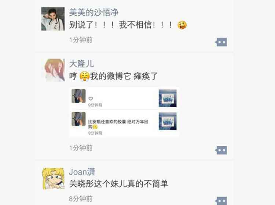Screen dimensions: 275x205
Task: Tap the 8分钟前 timestamp
Action: pyautogui.click(x=81, y=199)
